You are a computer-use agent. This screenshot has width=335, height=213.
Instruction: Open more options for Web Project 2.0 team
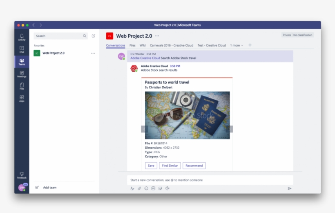coord(93,53)
